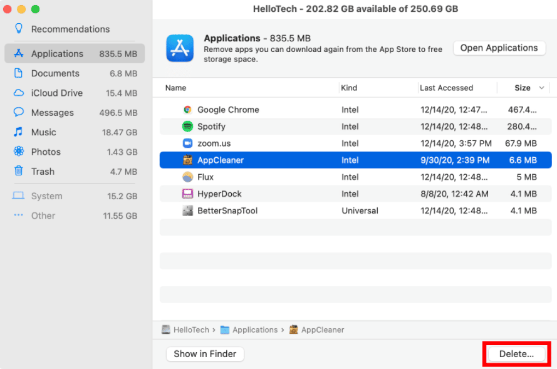Screen dimensions: 557x369
Task: Open Applications in Finder with Open Applications button
Action: (x=499, y=48)
